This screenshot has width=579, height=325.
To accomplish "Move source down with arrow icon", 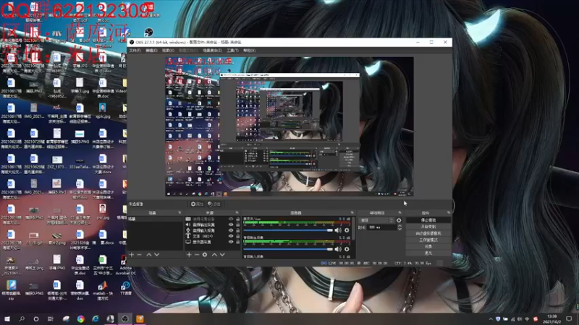I will pos(222,255).
